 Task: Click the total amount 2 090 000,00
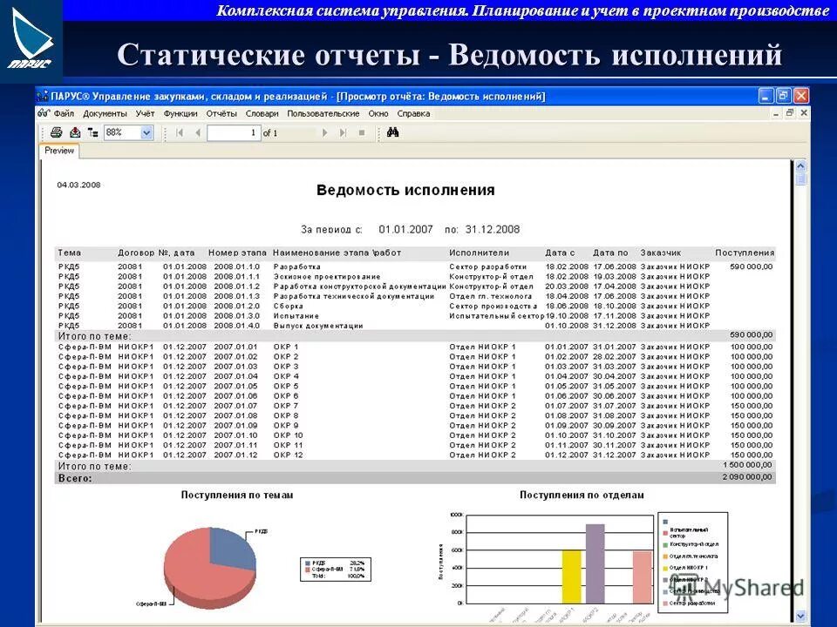[x=747, y=477]
